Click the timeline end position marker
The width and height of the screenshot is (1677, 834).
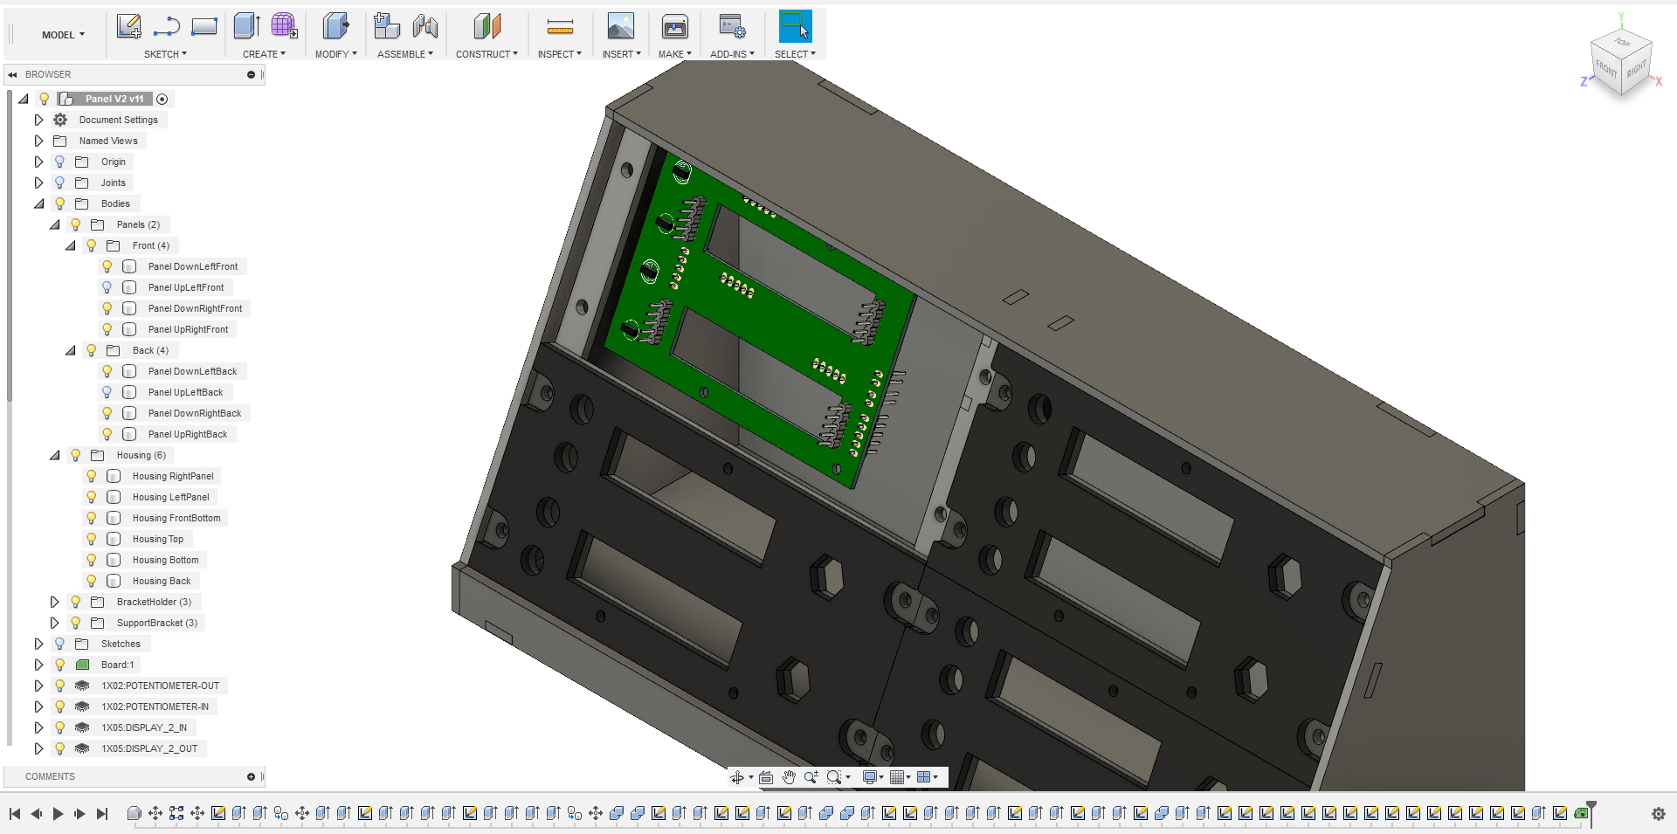pos(1591,813)
